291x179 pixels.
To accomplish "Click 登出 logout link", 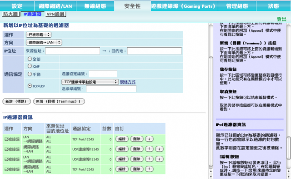I will (281, 19).
